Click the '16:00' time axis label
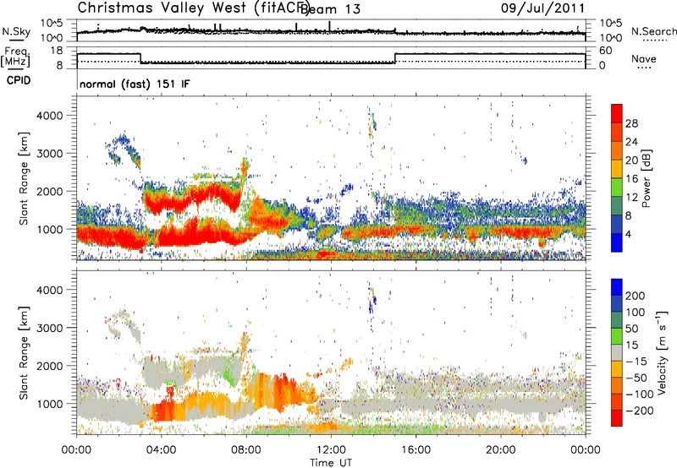Viewport: 677px width, 468px height. pyautogui.click(x=416, y=450)
